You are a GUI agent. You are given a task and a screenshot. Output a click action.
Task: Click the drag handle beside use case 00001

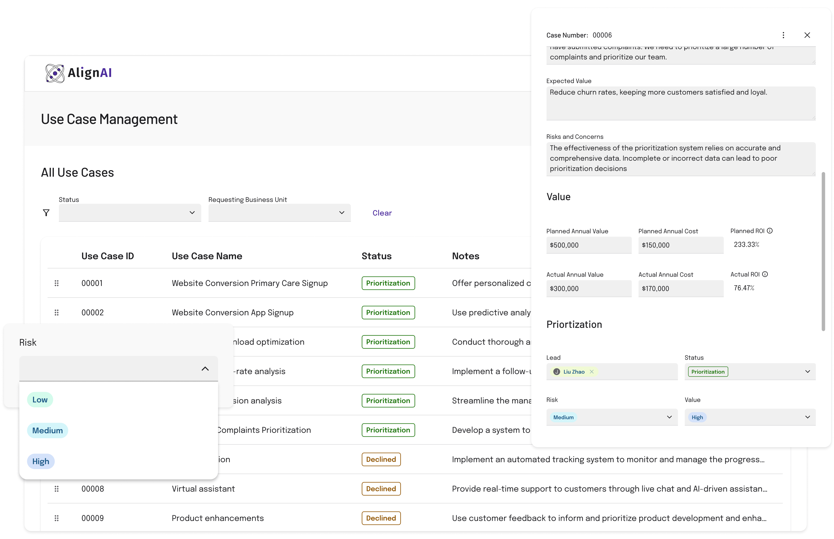click(57, 283)
